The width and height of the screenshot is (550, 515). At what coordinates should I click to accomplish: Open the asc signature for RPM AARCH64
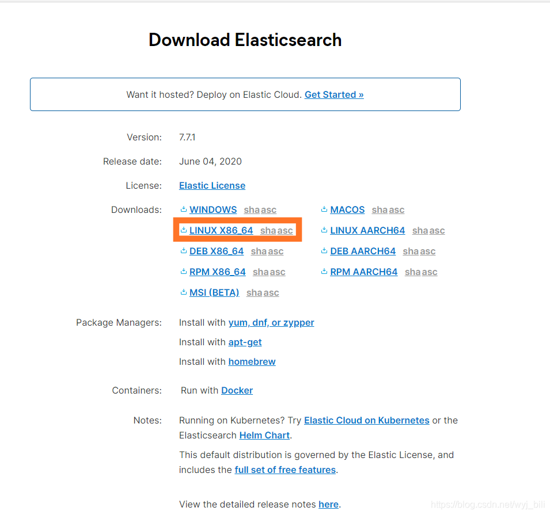(x=430, y=272)
